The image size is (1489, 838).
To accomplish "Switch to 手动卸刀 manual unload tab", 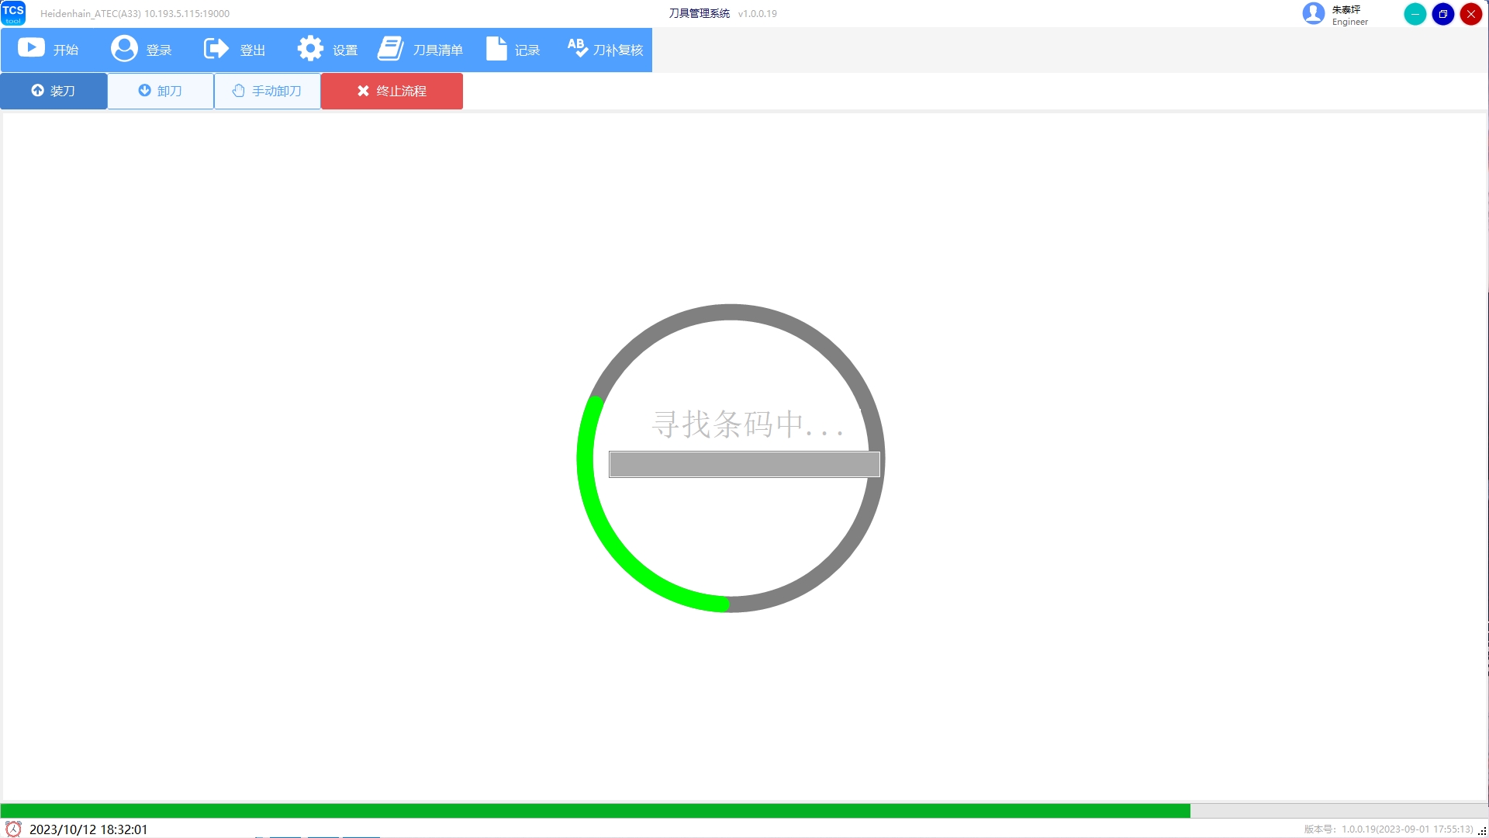I will (x=268, y=91).
